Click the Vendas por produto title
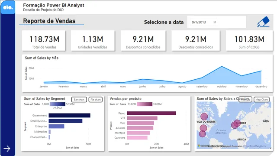Screen dimensions: 277x156 coord(126,99)
